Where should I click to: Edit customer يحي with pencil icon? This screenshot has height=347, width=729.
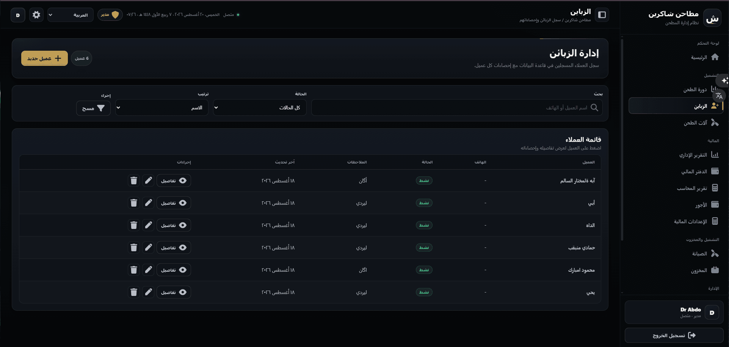coord(148,292)
